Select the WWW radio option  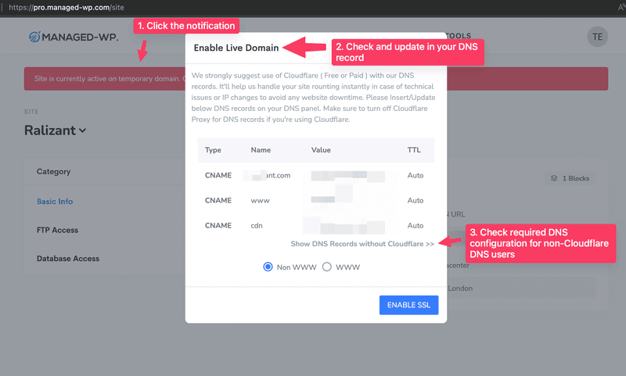point(326,267)
